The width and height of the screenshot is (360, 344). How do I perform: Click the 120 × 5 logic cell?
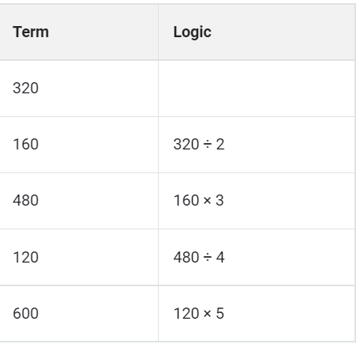257,314
